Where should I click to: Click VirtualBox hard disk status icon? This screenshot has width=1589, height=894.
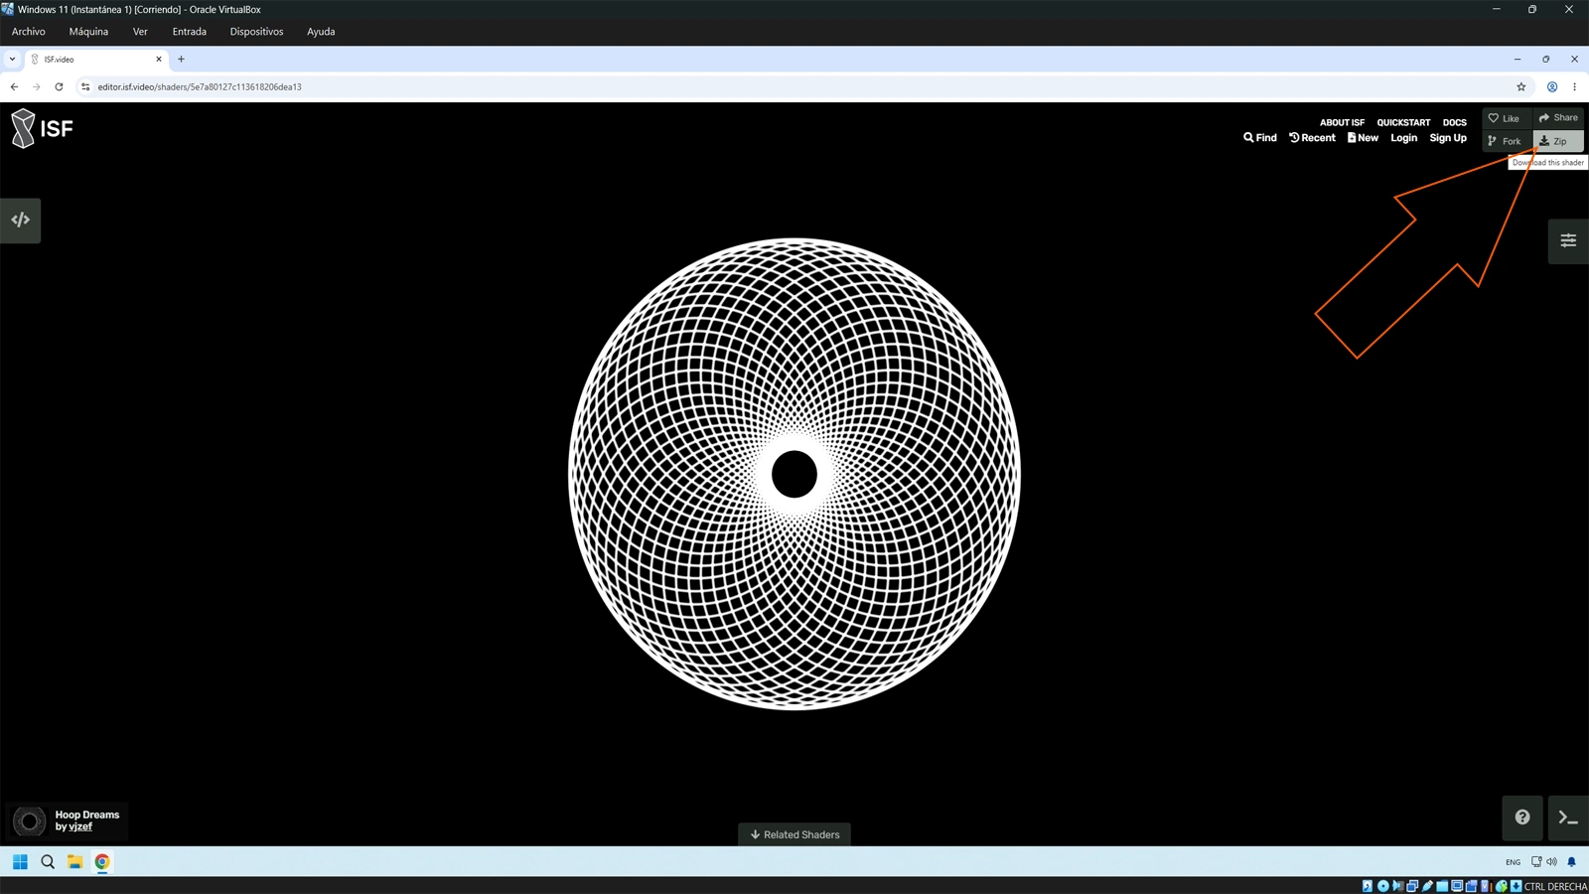coord(1368,885)
